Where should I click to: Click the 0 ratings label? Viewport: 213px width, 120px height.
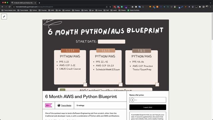pyautogui.click(x=81, y=105)
